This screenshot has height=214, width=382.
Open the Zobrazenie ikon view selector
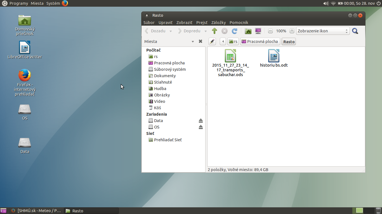323,31
